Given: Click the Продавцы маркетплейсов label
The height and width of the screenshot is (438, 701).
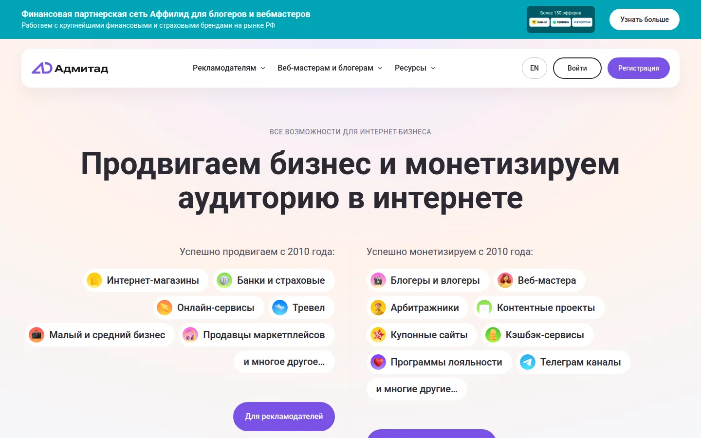Looking at the screenshot, I should 264,335.
